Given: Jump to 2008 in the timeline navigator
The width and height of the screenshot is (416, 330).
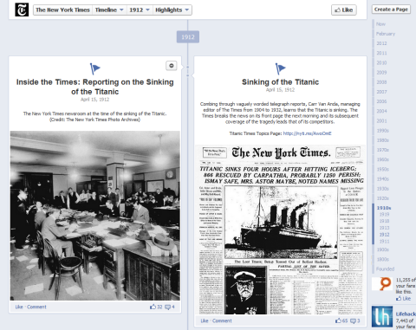Looking at the screenshot, I should point(381,82).
